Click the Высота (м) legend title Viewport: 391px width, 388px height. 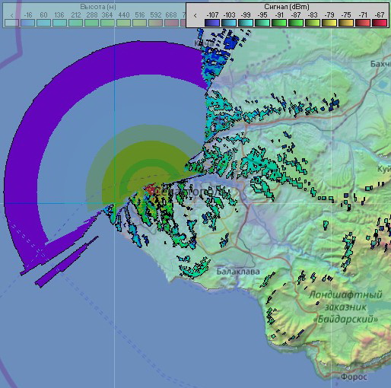pyautogui.click(x=98, y=7)
